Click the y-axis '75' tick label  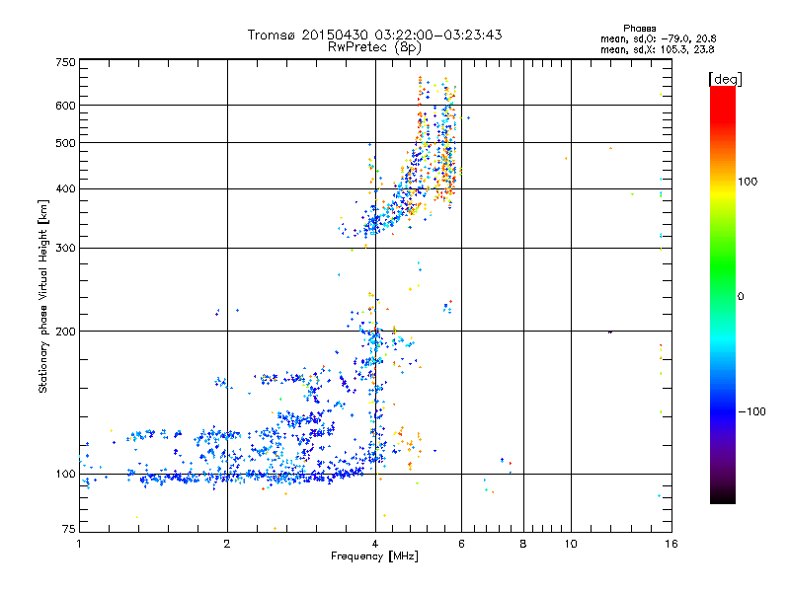pyautogui.click(x=69, y=529)
